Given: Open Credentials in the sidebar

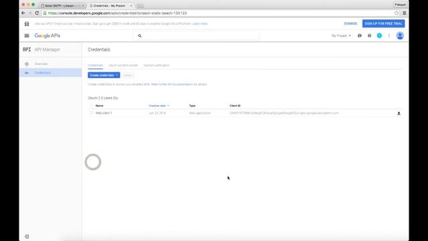Looking at the screenshot, I should [x=43, y=73].
